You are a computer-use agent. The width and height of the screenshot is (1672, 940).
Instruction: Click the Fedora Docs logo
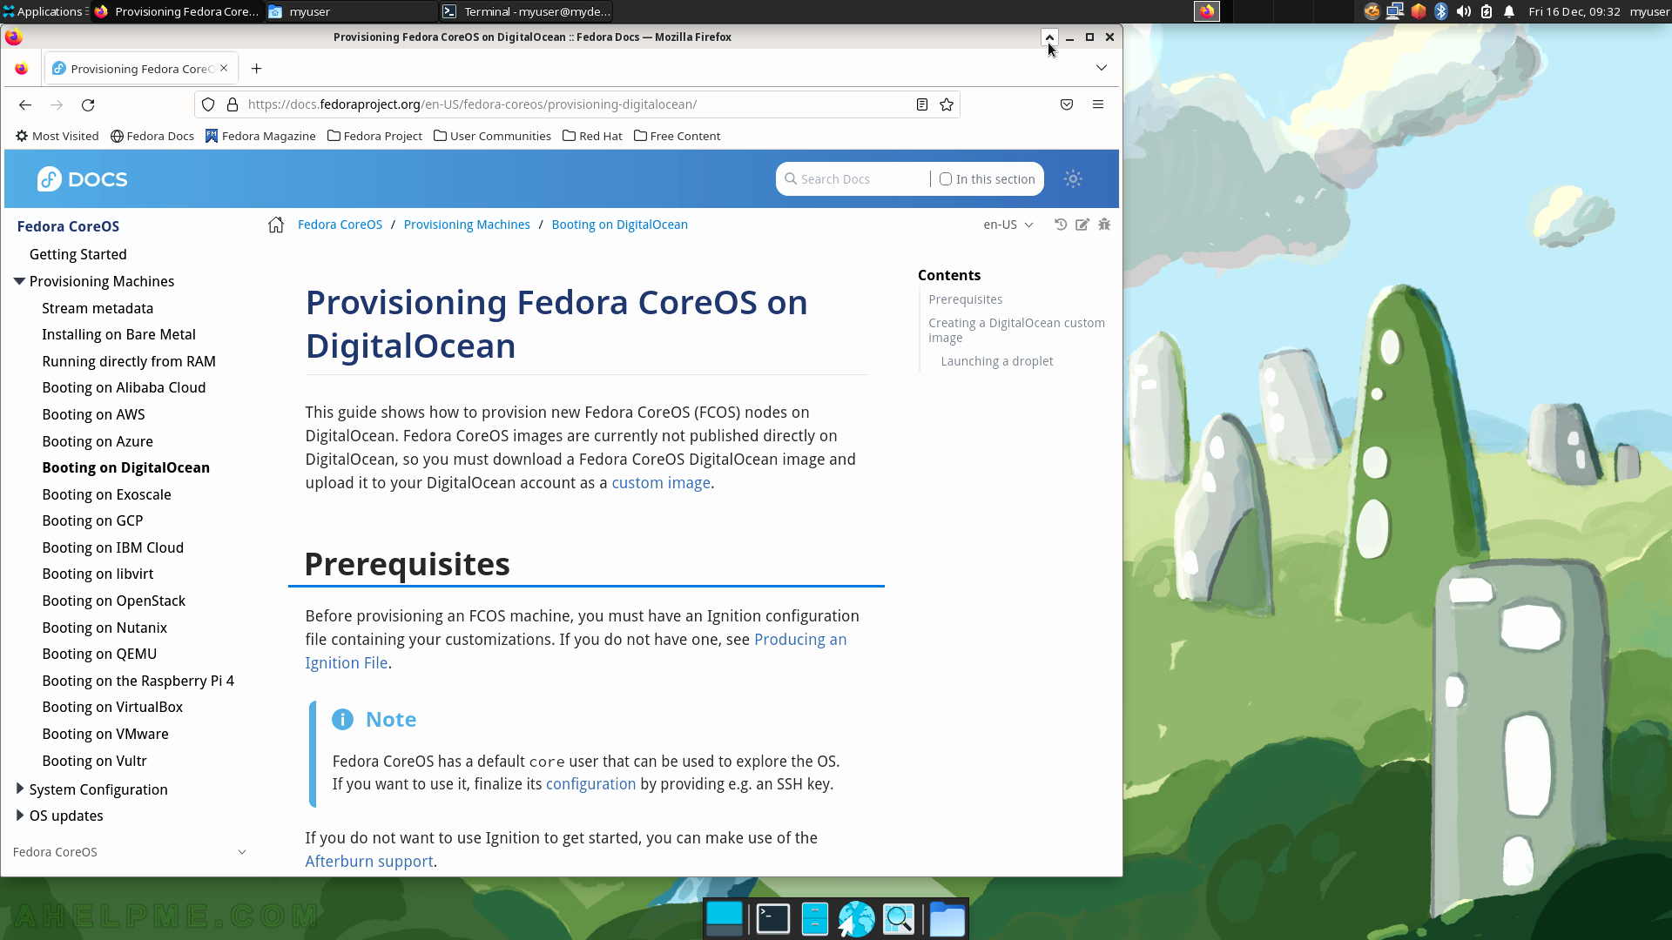(x=82, y=179)
